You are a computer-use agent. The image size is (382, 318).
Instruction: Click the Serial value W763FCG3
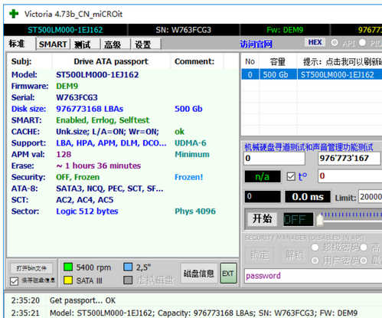point(77,97)
